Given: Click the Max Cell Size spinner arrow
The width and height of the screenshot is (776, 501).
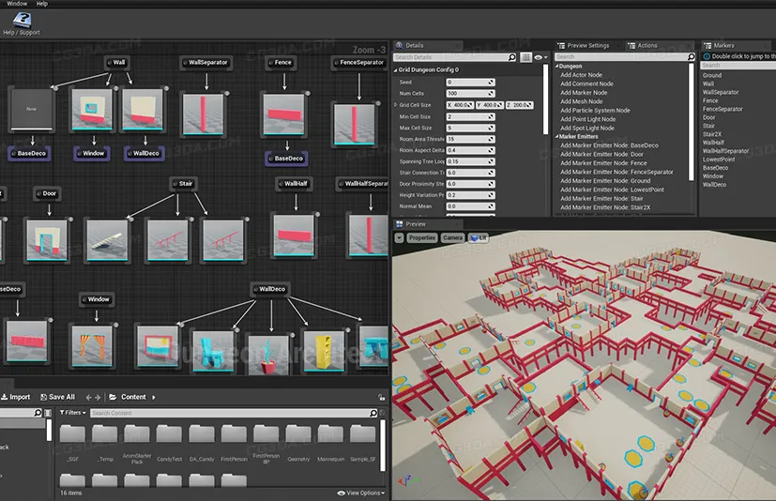Looking at the screenshot, I should [491, 128].
